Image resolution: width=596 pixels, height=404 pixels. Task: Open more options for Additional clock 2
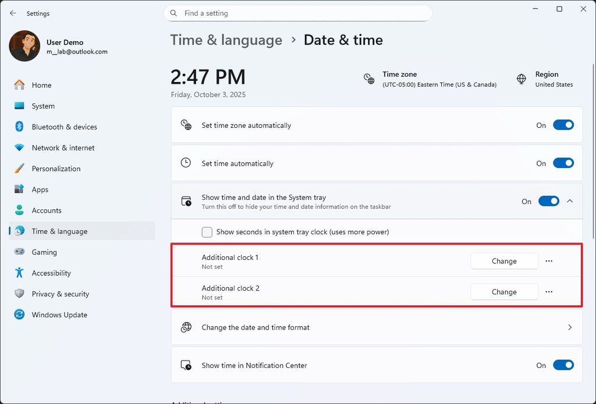549,292
